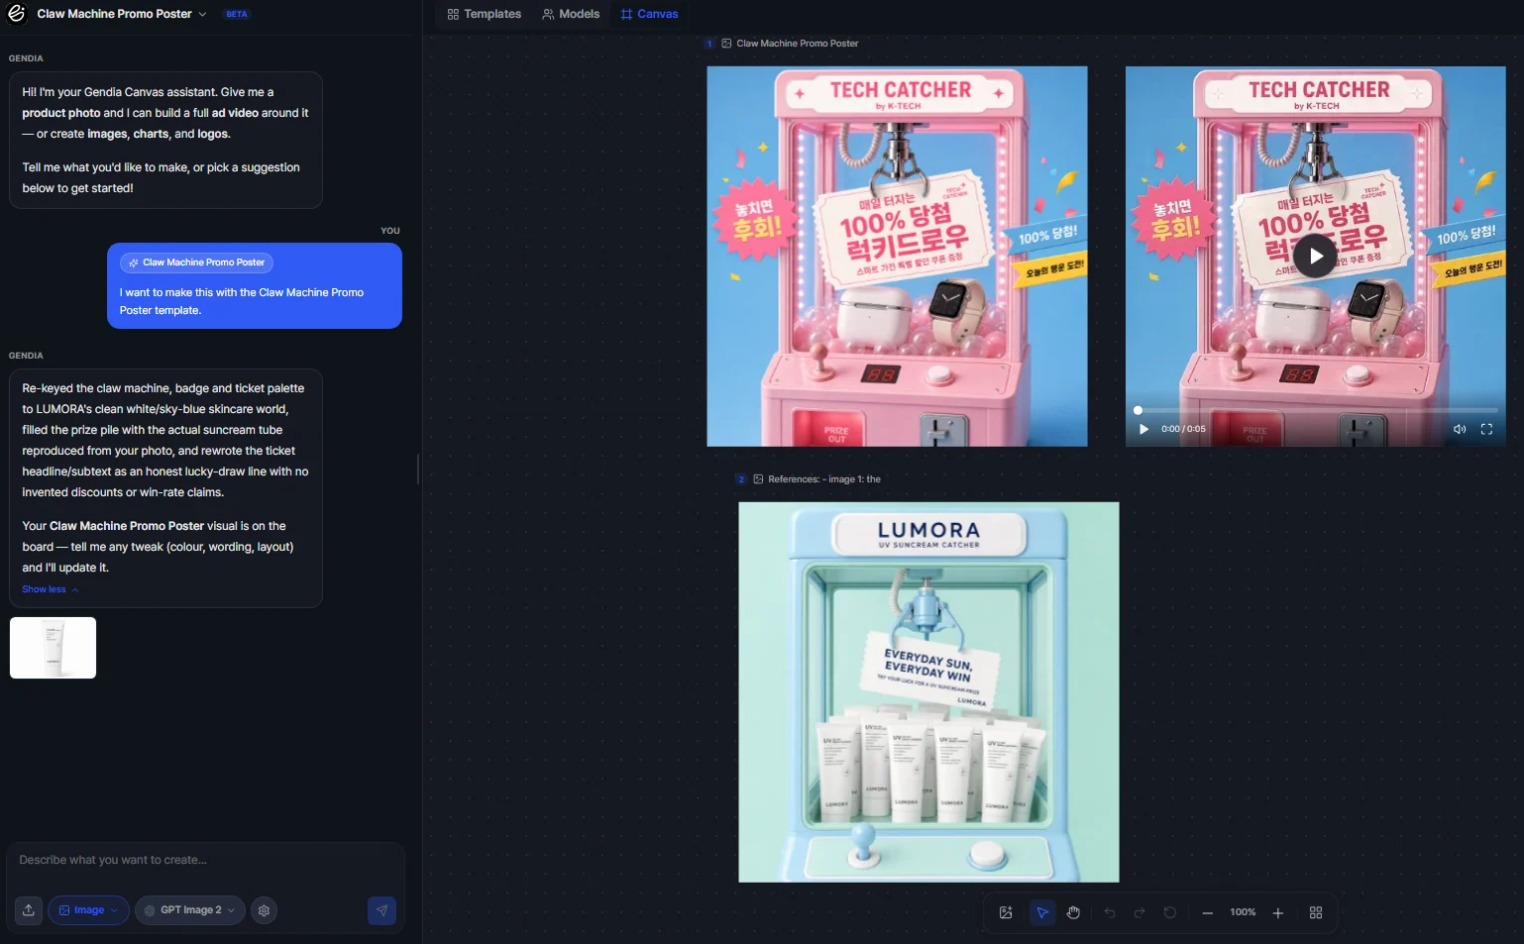Select the Canvas tab
The image size is (1524, 944).
[649, 14]
